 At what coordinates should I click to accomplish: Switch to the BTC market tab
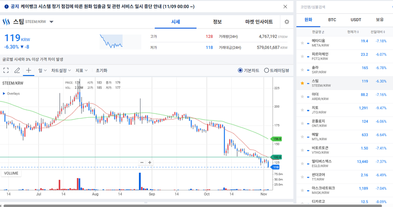(332, 20)
